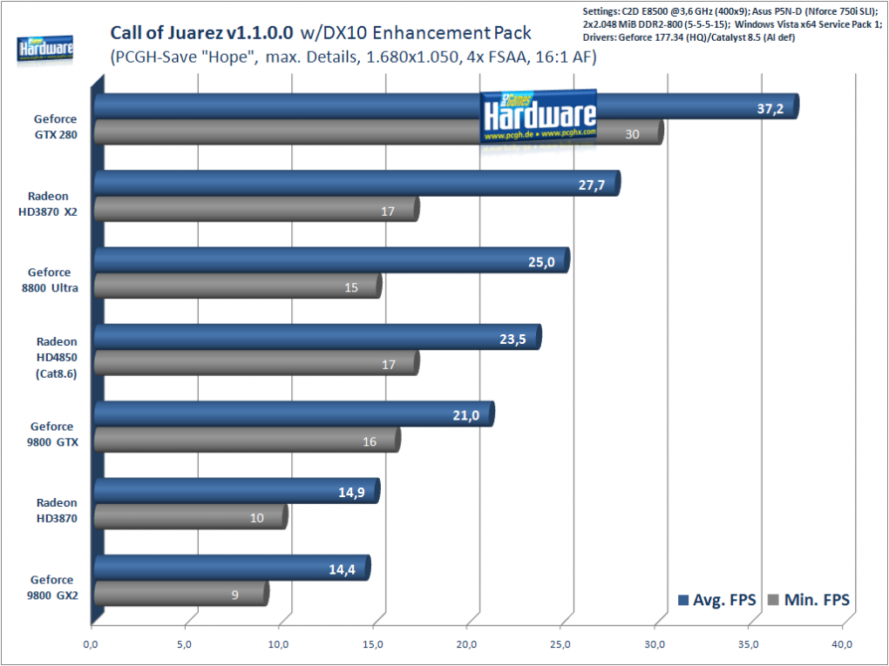Click the '25,0' value on 8800 Ultra bar
The height and width of the screenshot is (666, 889).
point(541,262)
